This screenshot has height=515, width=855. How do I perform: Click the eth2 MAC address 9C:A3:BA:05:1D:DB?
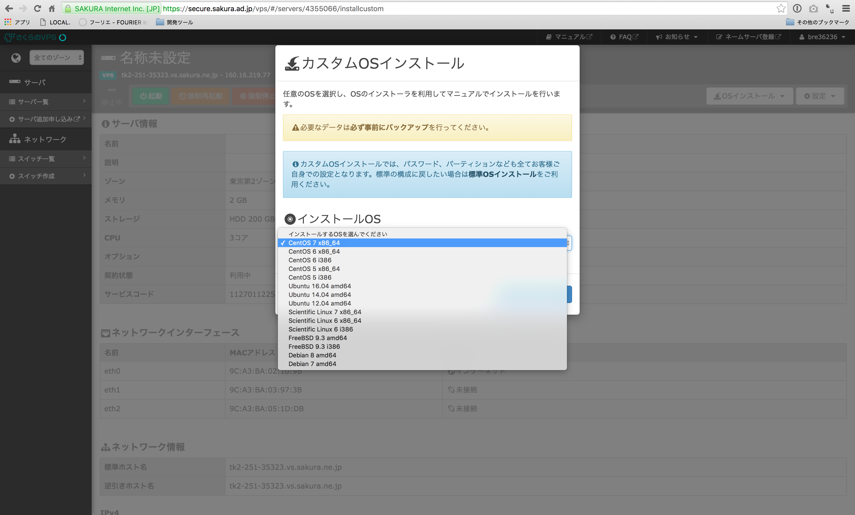[266, 408]
